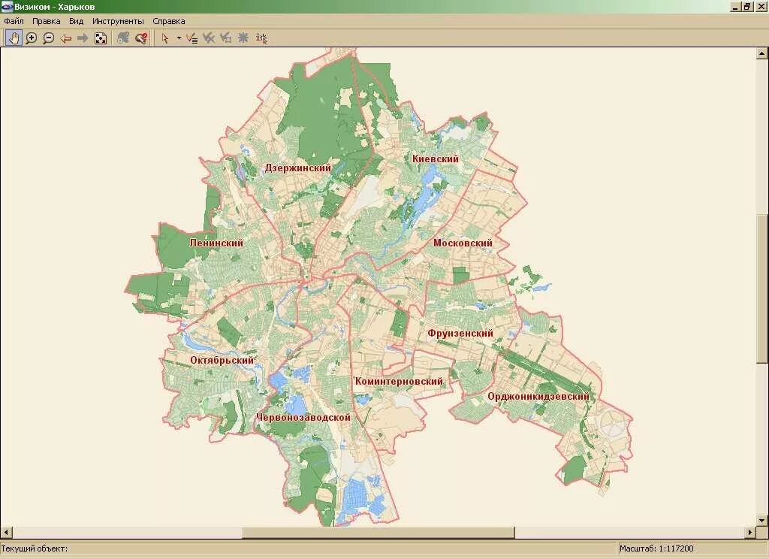This screenshot has width=769, height=559.
Task: Click the checkmark list toolbar icon
Action: pos(191,38)
